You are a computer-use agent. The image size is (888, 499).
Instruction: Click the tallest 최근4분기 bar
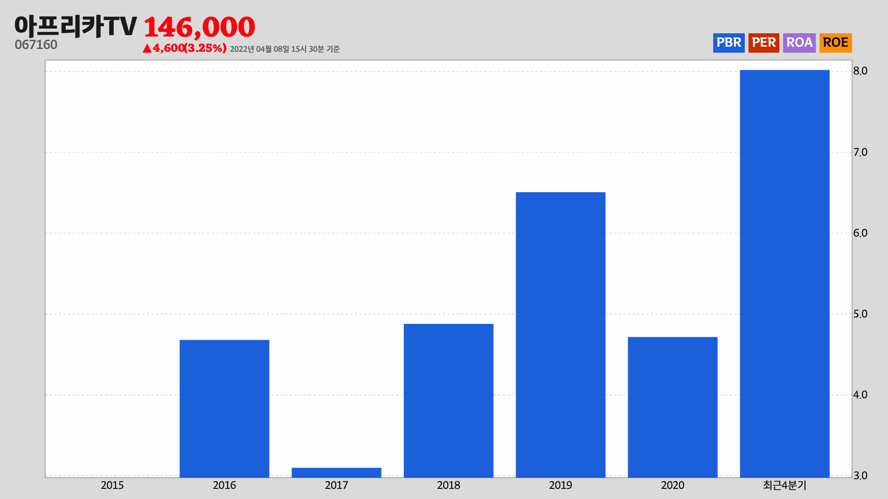coord(785,274)
